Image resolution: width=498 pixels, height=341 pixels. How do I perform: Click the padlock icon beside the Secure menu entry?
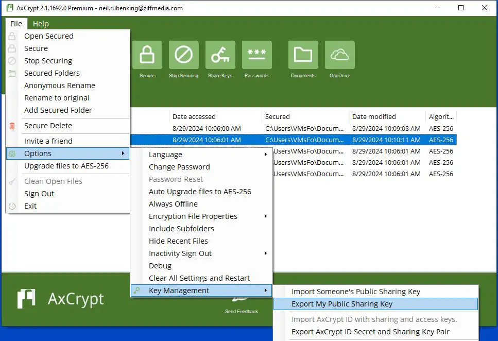coord(12,48)
